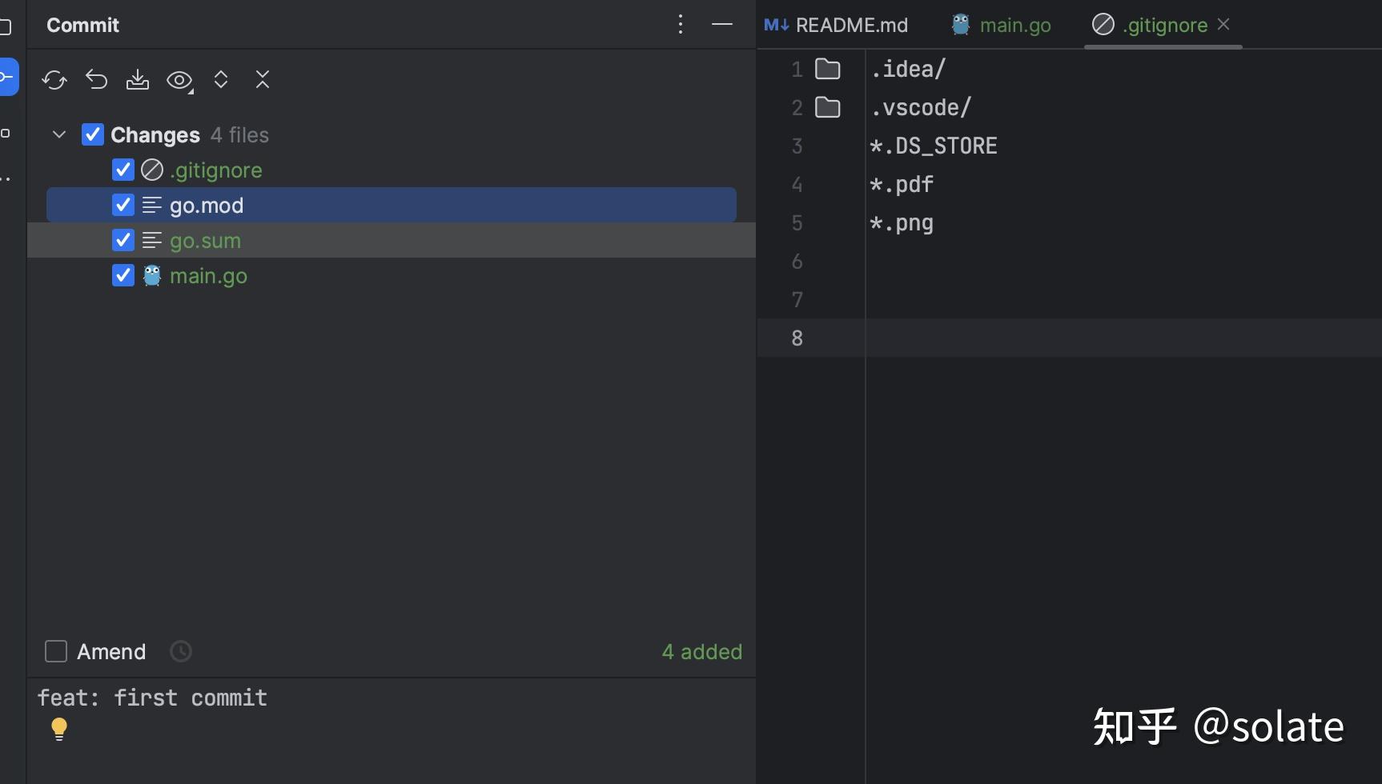Uncheck the go.mod file checkbox
The image size is (1382, 784).
(x=123, y=205)
